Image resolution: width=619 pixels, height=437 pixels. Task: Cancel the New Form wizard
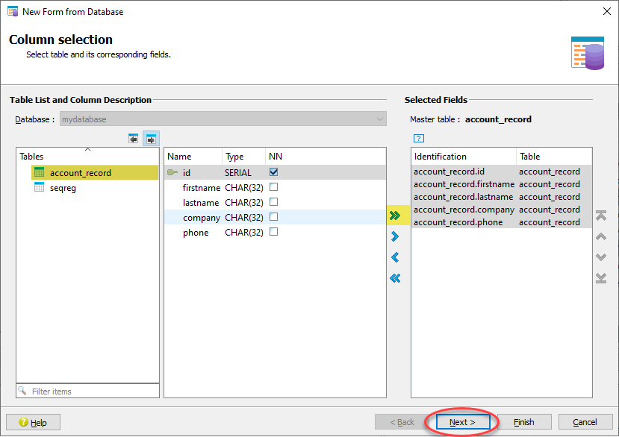pos(585,421)
